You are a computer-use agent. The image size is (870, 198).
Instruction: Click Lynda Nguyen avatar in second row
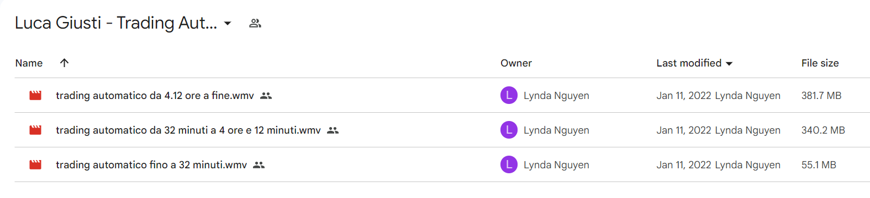[x=509, y=130]
